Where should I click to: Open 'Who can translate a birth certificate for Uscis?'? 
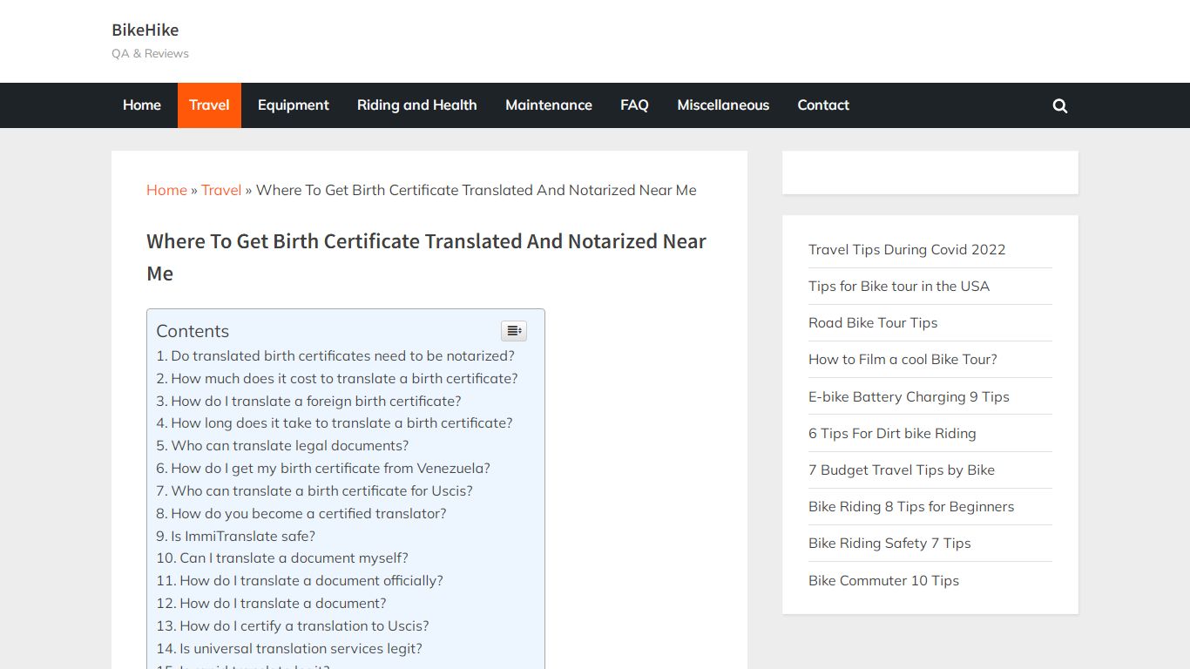pyautogui.click(x=314, y=490)
